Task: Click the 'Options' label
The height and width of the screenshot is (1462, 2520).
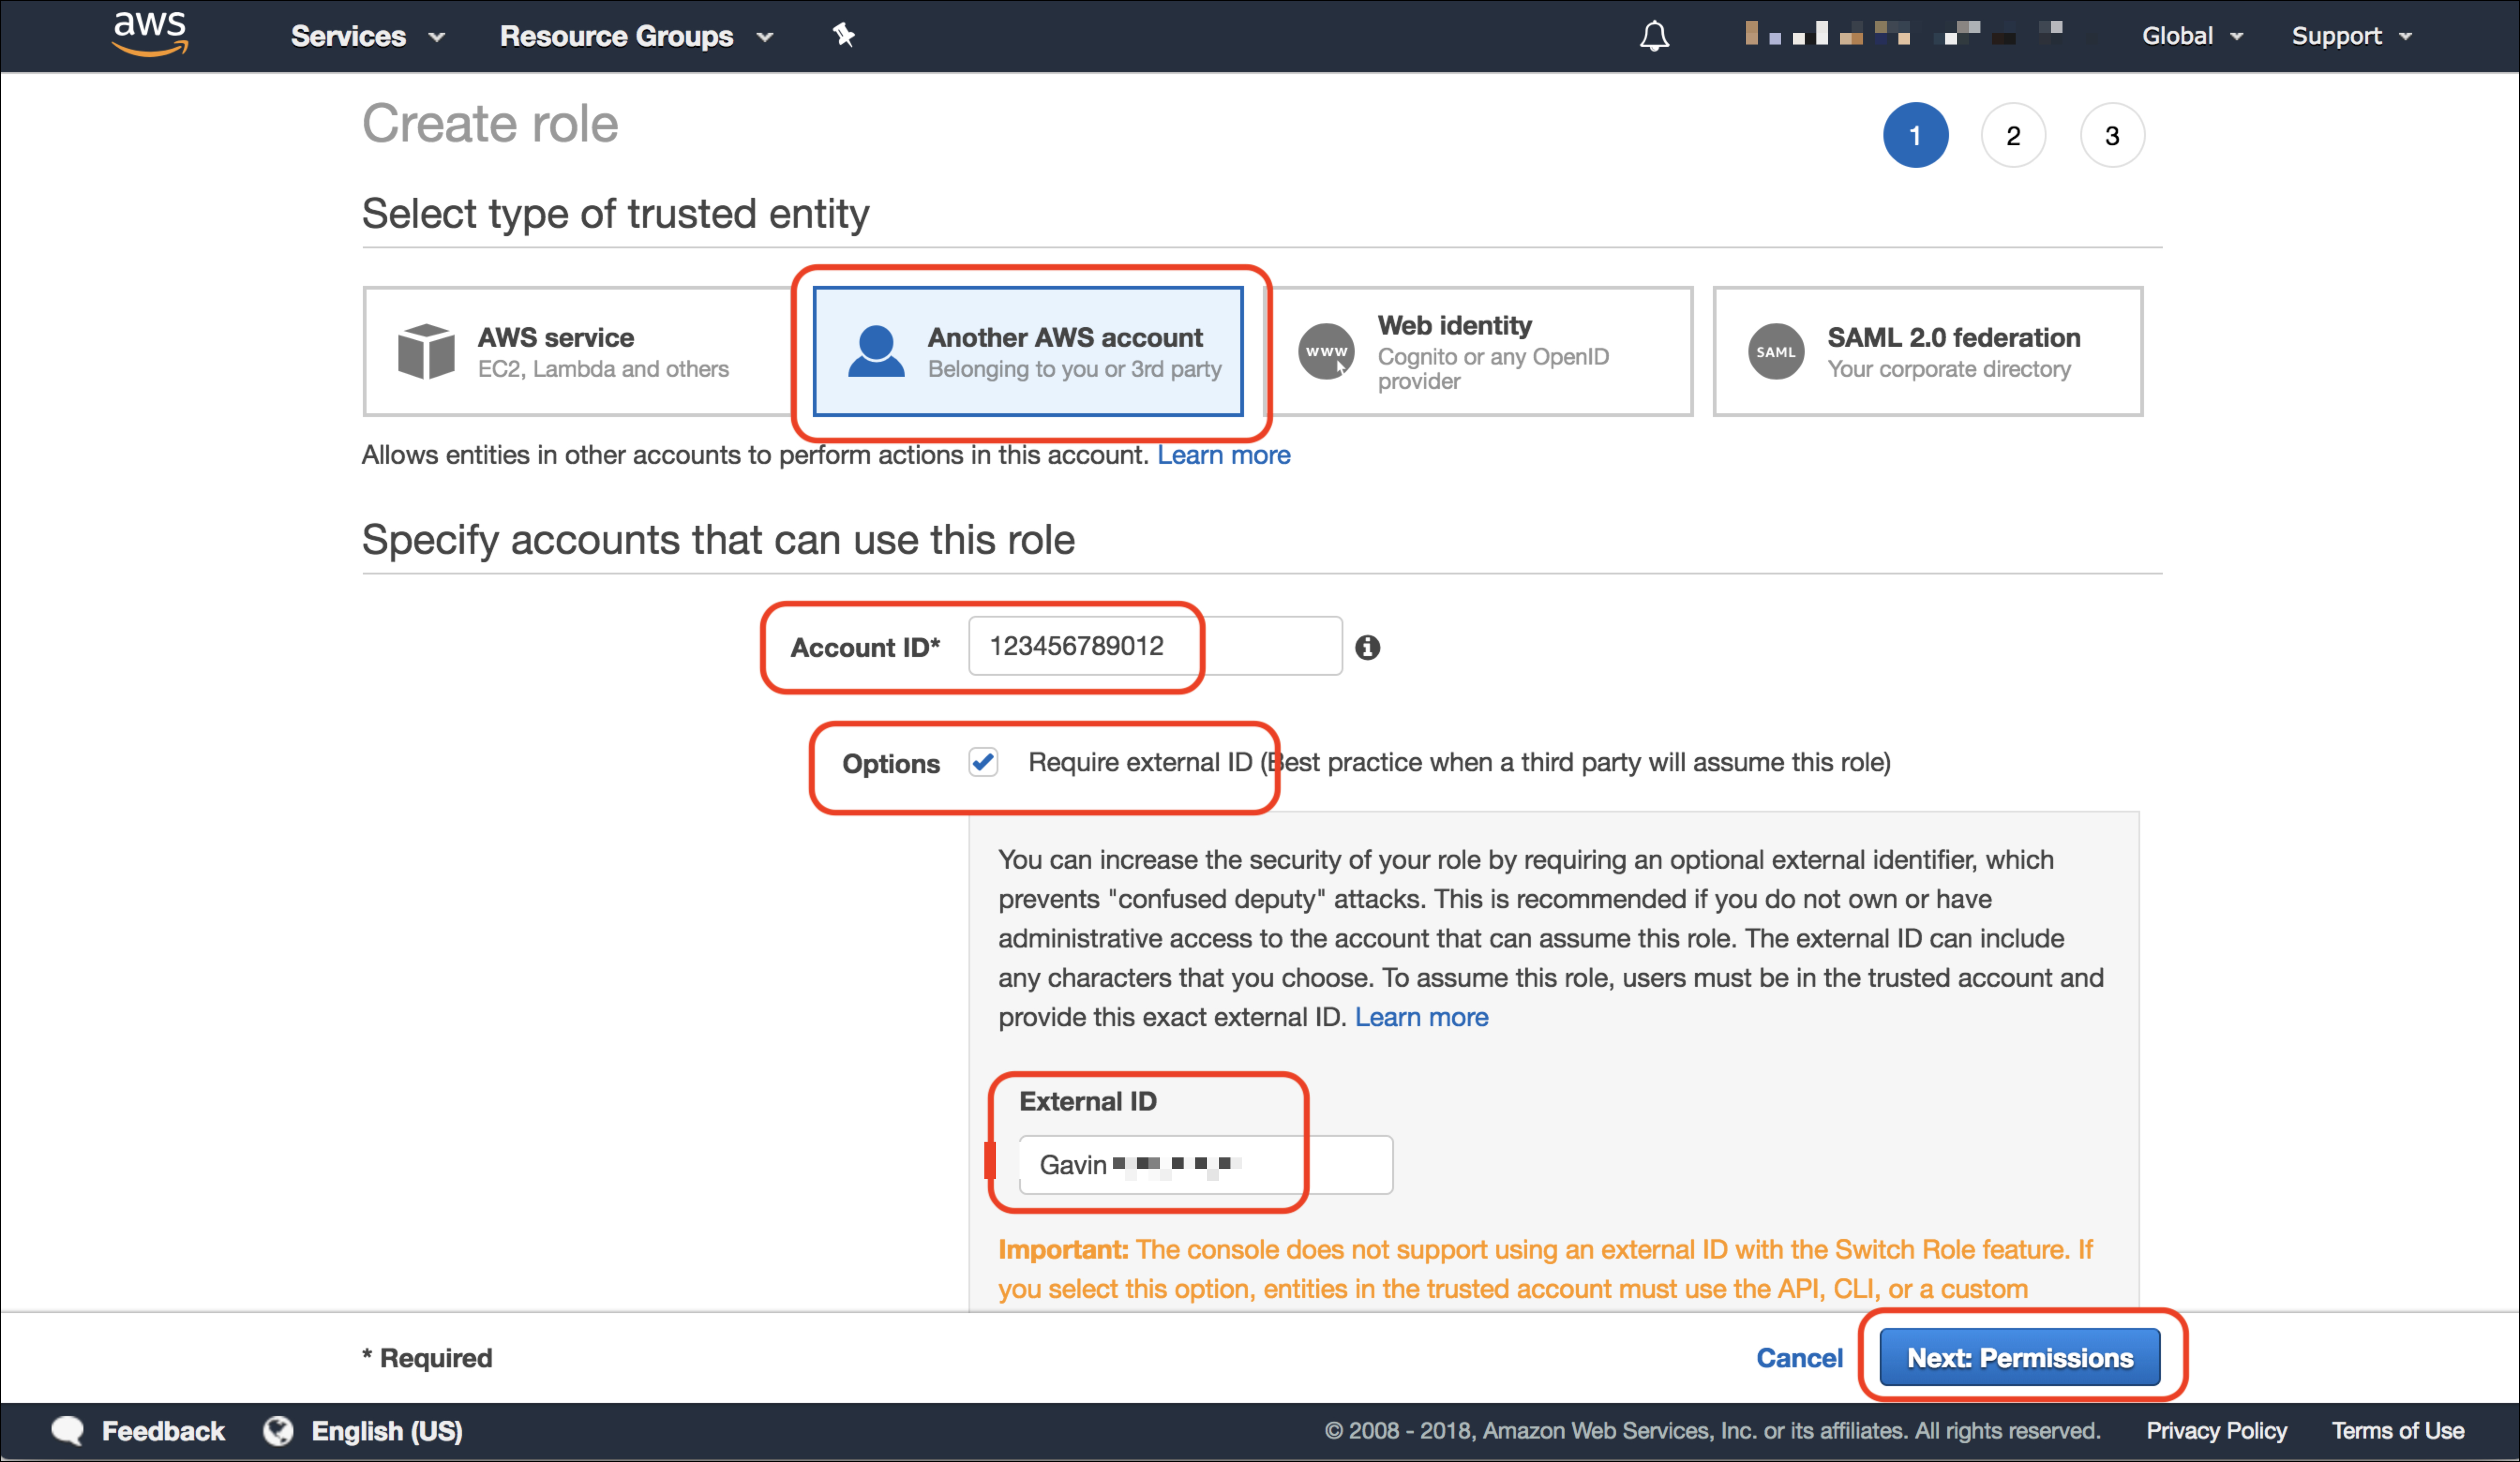Action: coord(890,764)
